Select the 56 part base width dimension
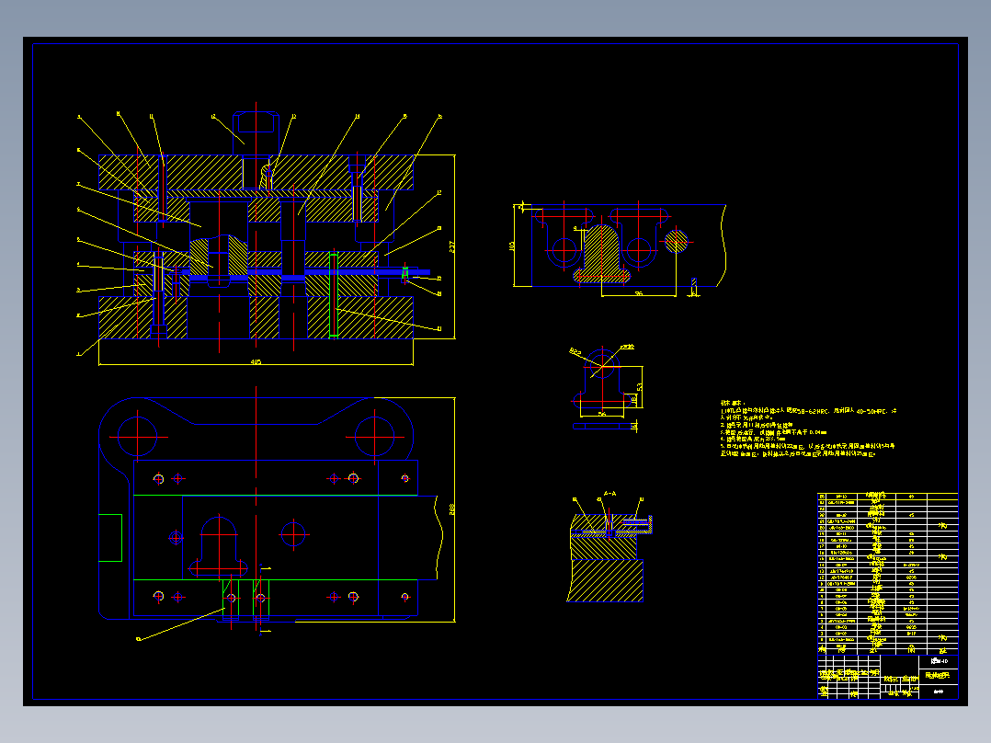Viewport: 991px width, 743px height. [601, 414]
